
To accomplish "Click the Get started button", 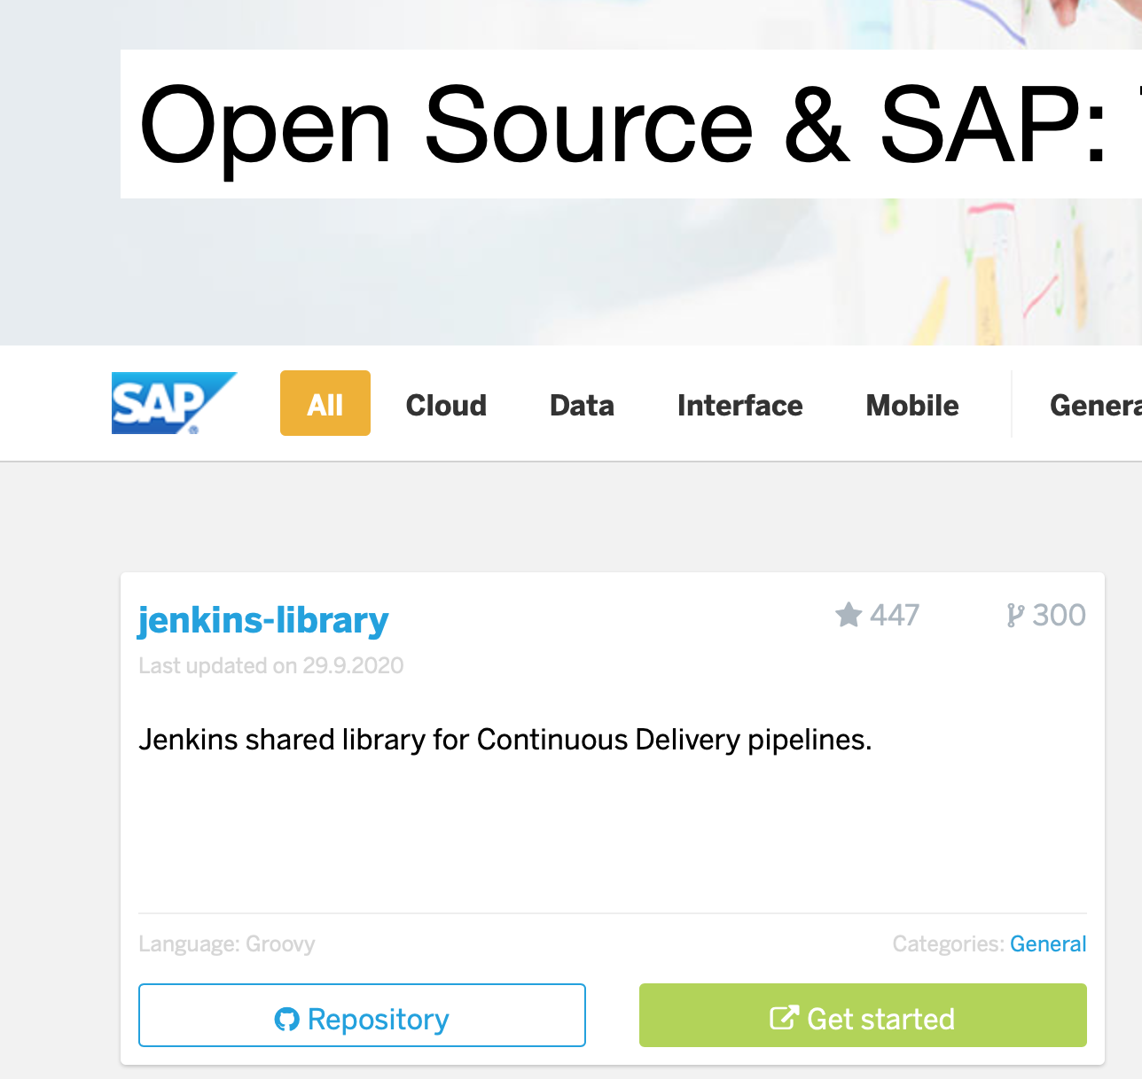I will (863, 1017).
